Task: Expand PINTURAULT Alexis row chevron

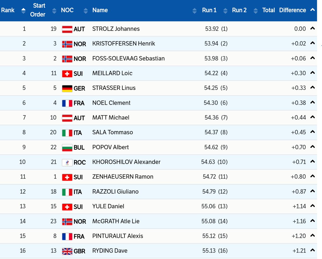Action: [312, 236]
